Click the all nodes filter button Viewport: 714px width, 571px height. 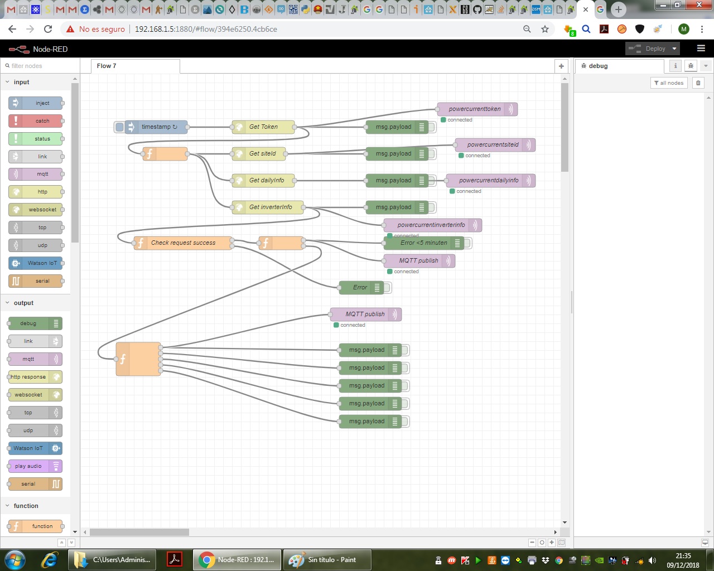point(669,83)
